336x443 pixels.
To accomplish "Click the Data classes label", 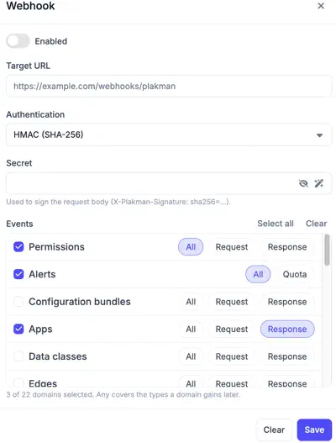I will click(58, 356).
